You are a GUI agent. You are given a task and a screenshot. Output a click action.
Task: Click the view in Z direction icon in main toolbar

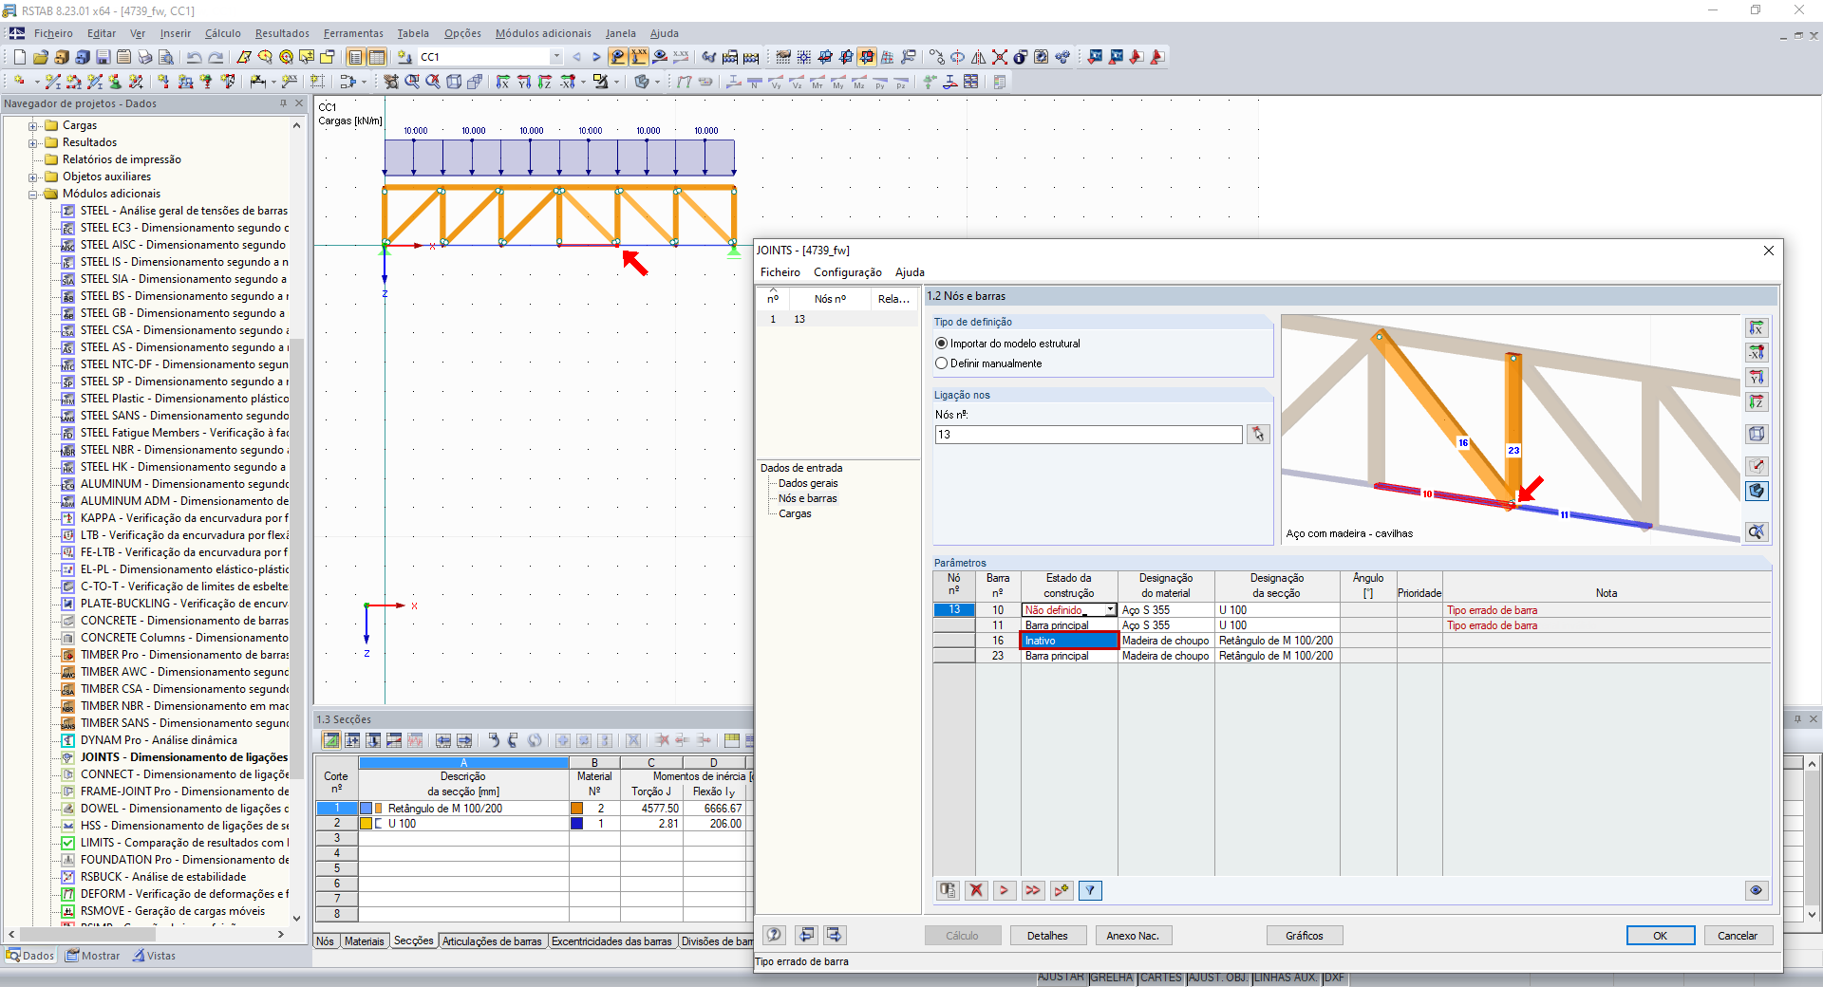pyautogui.click(x=544, y=82)
